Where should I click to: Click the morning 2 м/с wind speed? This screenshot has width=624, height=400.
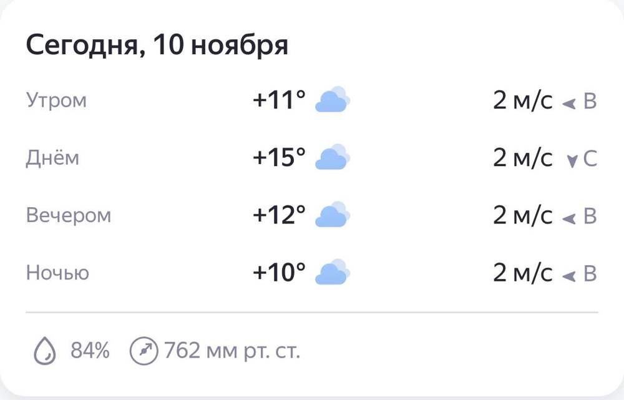pos(522,100)
